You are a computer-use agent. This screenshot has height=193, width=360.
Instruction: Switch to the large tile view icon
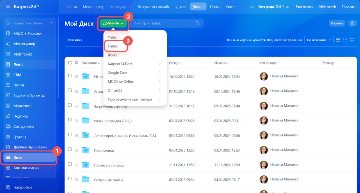click(352, 40)
